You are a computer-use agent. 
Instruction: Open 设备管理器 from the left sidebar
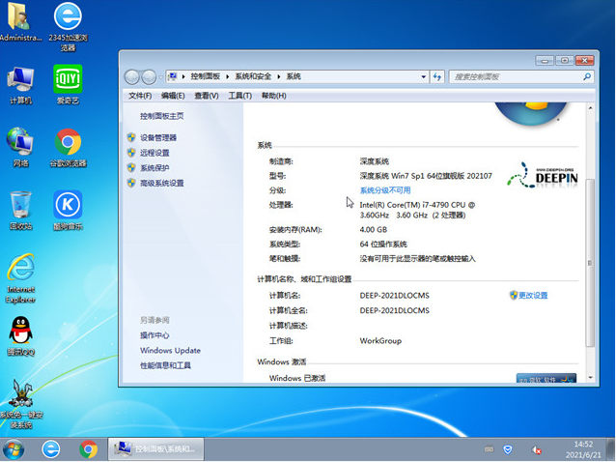[x=158, y=137]
